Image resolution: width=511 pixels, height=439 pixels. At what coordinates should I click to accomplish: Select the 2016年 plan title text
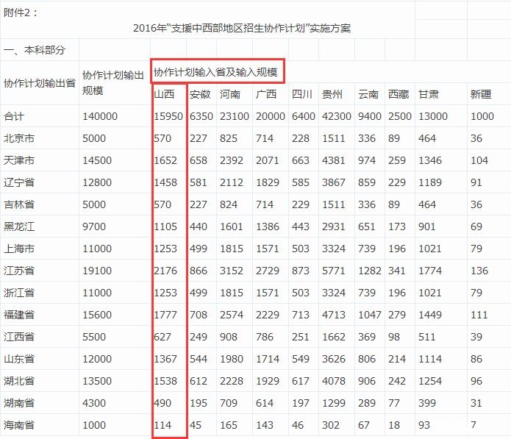(x=242, y=28)
